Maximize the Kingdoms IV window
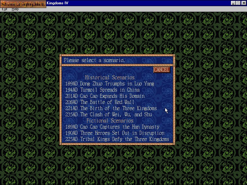The image size is (247, 185). 238,3
